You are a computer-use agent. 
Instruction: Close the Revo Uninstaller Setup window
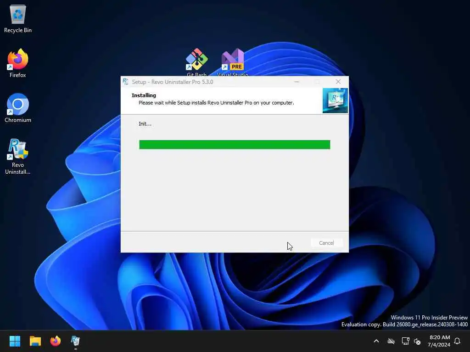click(x=338, y=82)
